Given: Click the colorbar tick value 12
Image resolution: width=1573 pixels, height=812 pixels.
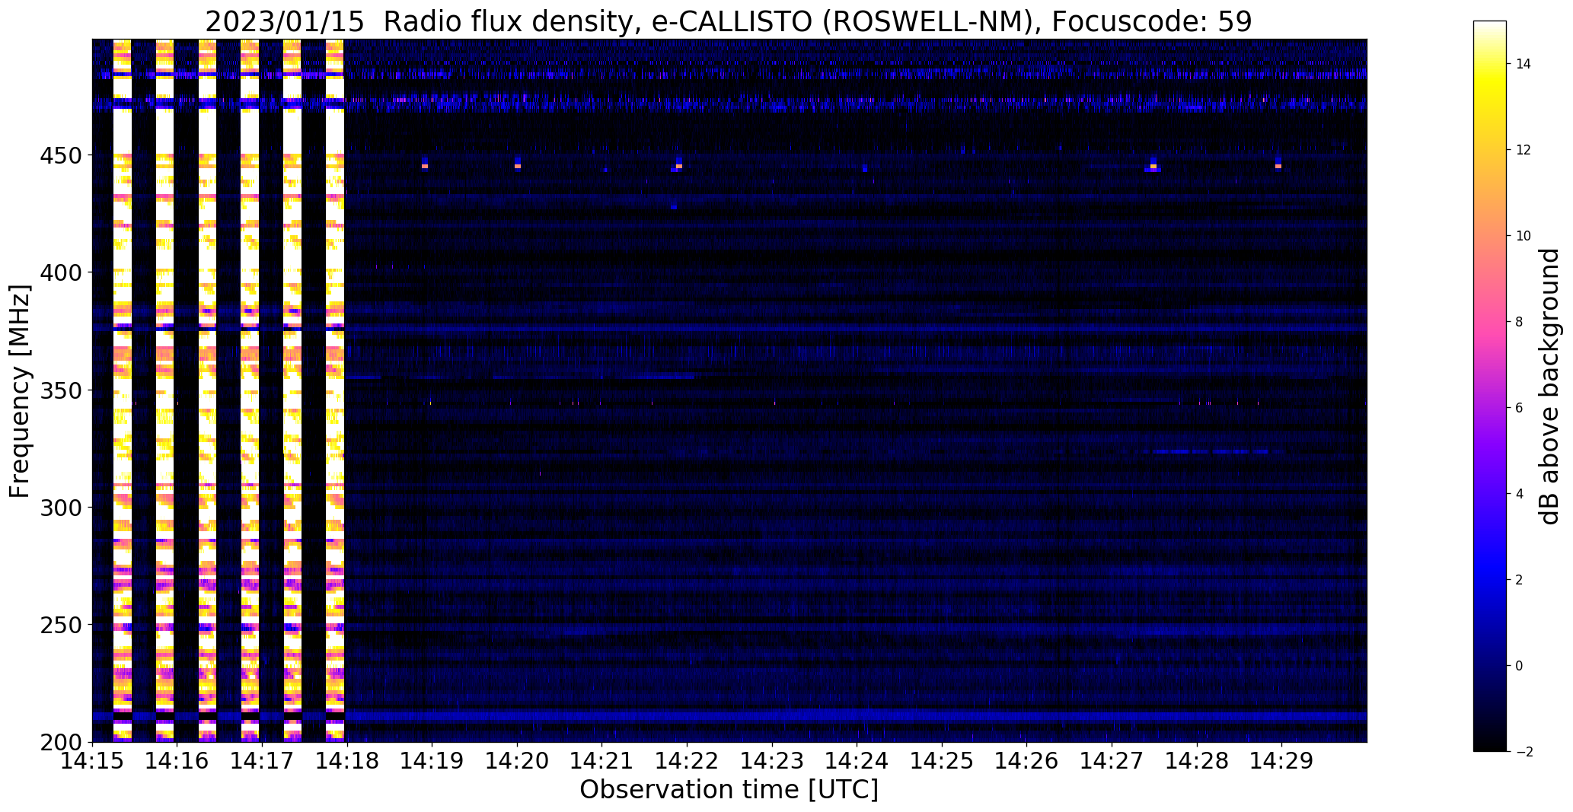Looking at the screenshot, I should [1524, 150].
